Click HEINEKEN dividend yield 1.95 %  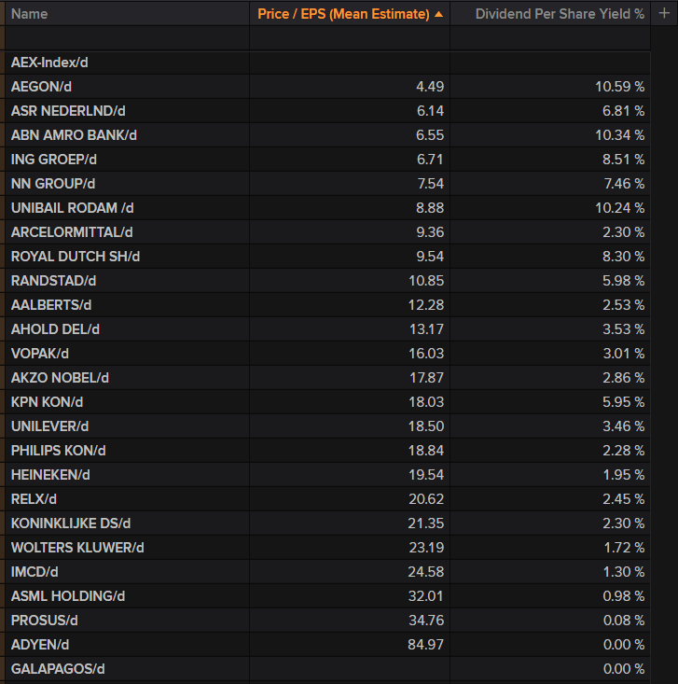point(624,475)
